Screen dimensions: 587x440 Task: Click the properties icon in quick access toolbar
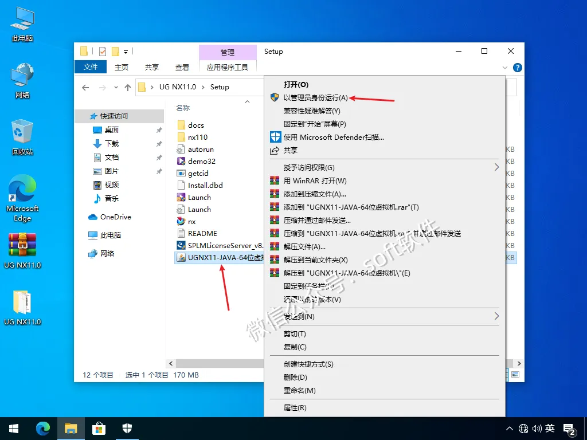[102, 51]
